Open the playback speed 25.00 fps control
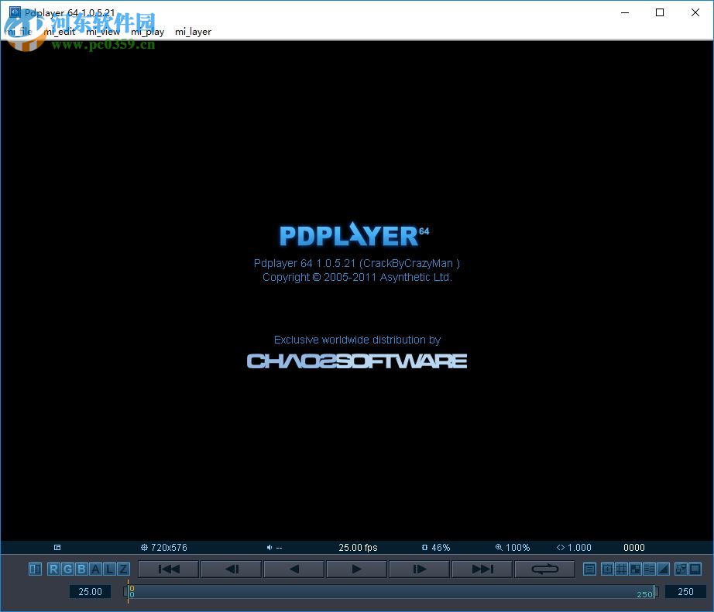Screen dimensions: 714x612 tap(357, 547)
